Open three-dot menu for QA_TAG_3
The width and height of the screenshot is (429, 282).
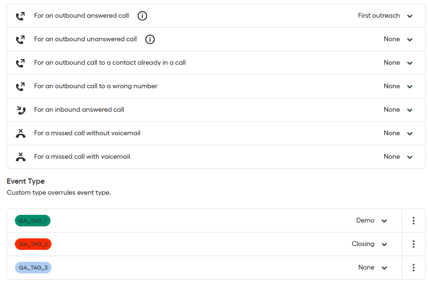414,268
